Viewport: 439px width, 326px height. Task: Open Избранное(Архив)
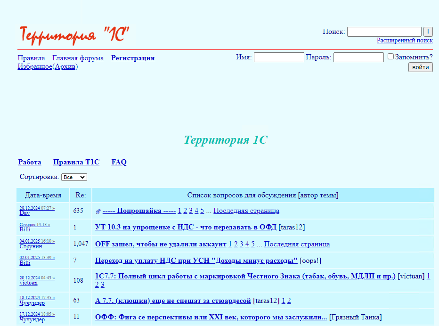(x=48, y=66)
